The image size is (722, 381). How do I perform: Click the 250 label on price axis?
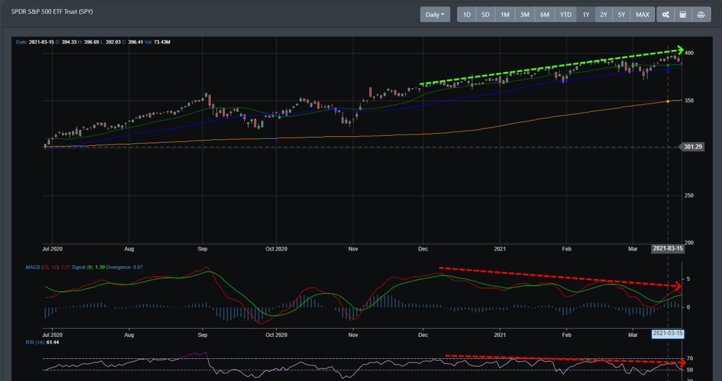coord(689,196)
